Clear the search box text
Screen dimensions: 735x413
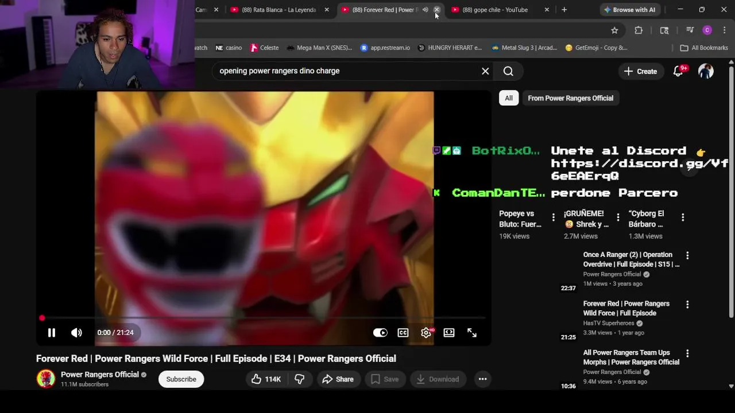click(x=485, y=71)
